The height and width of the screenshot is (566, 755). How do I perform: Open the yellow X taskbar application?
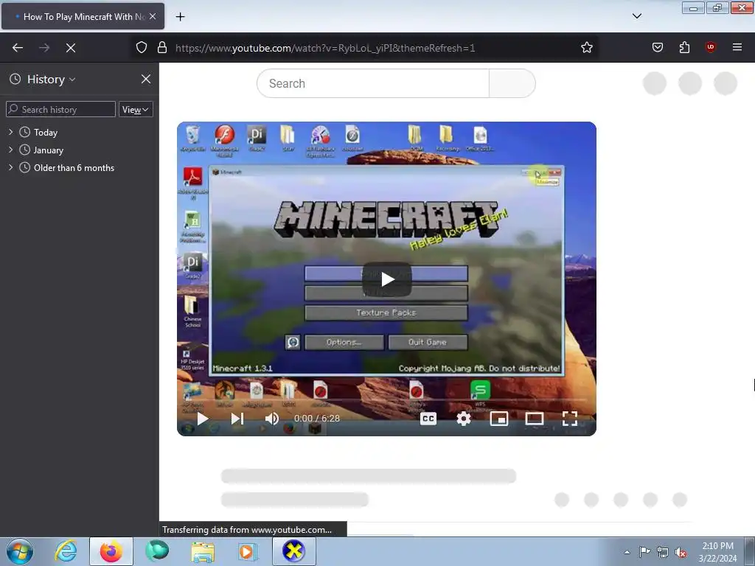[x=294, y=551]
